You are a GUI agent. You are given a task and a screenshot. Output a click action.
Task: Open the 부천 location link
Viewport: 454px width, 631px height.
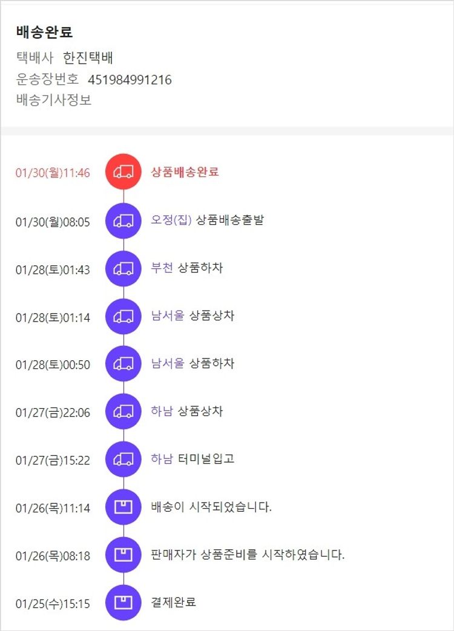(x=162, y=268)
